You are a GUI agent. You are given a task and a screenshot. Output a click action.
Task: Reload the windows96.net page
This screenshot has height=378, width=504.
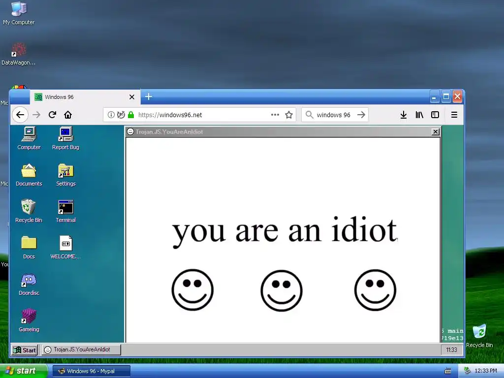point(52,115)
